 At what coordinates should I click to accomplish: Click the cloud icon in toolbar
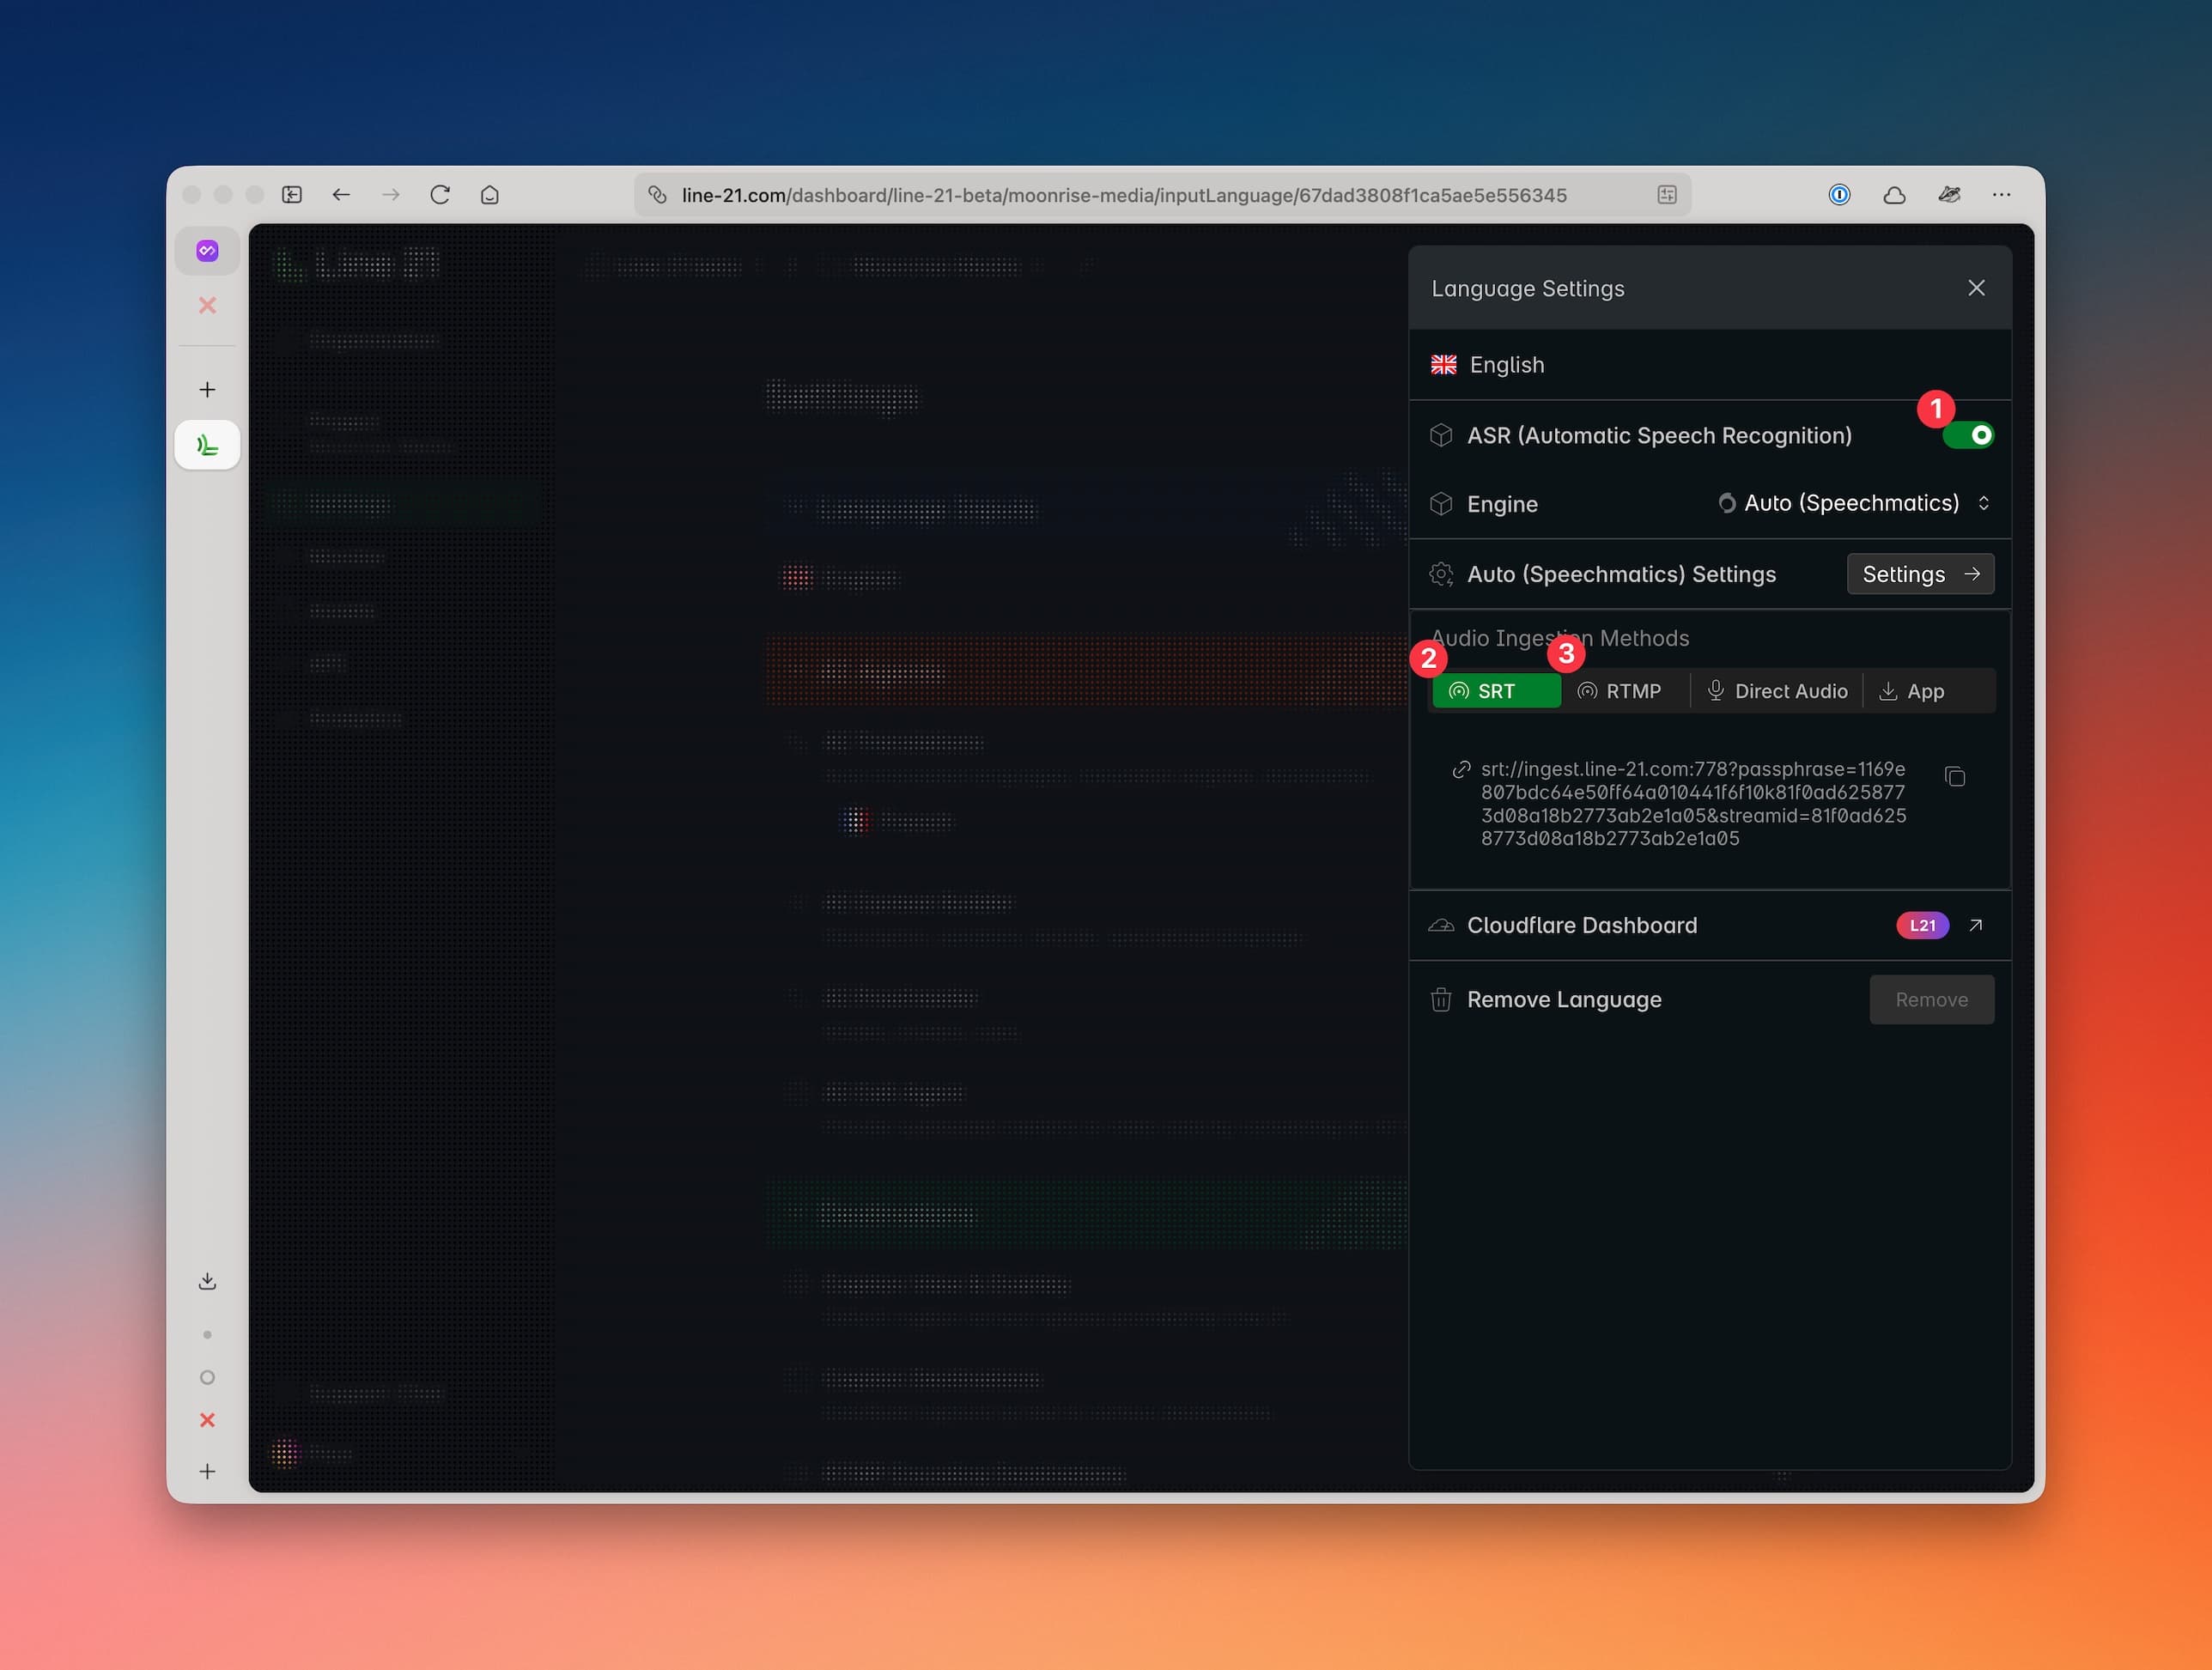(1894, 195)
